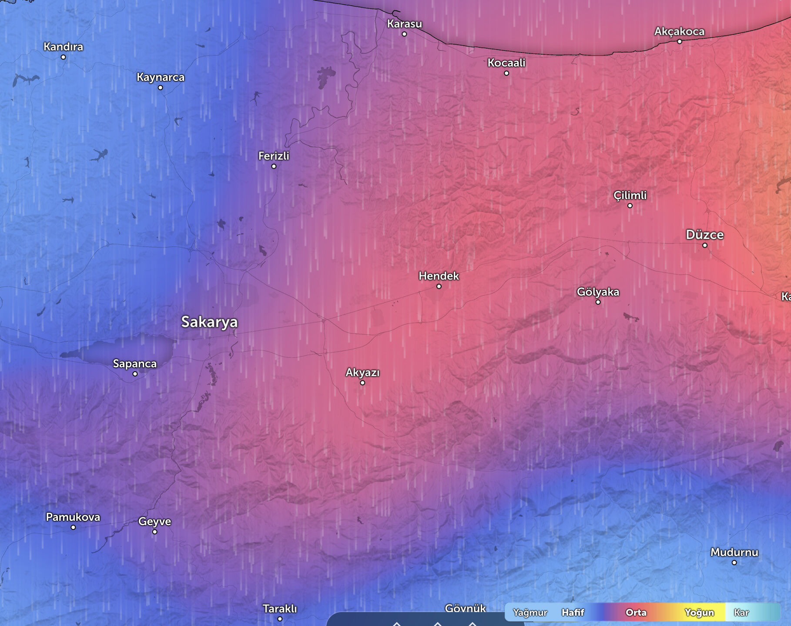The width and height of the screenshot is (791, 626).
Task: Pick the Yoğun intensity legend segment
Action: coord(699,613)
